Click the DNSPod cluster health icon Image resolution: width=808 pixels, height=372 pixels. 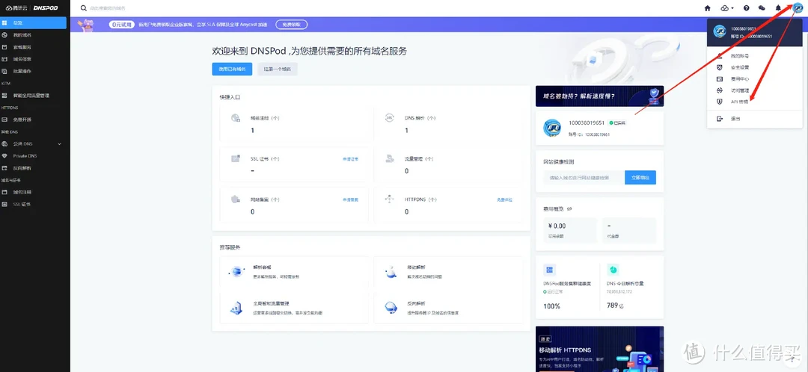point(550,270)
